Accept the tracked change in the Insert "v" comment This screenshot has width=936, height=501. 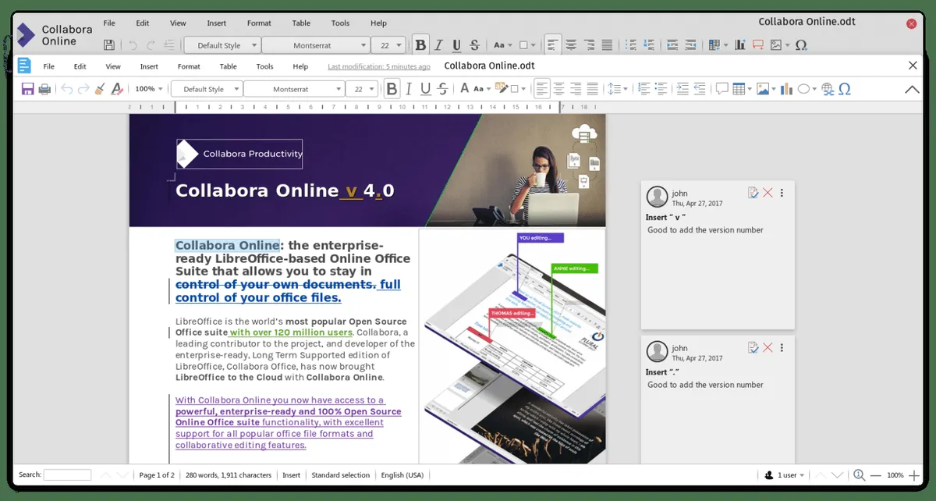click(x=753, y=193)
